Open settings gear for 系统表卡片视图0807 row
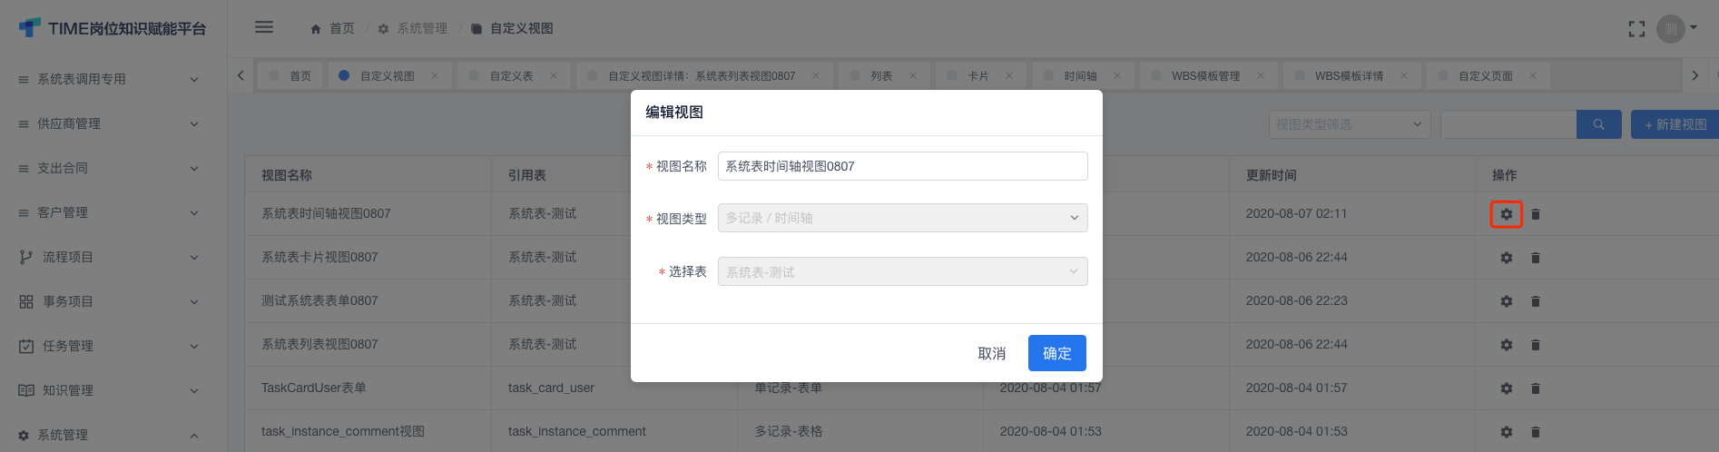Image resolution: width=1719 pixels, height=452 pixels. click(1507, 258)
